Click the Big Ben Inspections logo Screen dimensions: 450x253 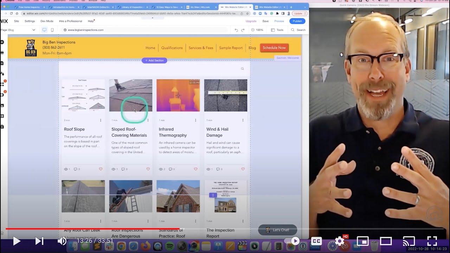31,48
